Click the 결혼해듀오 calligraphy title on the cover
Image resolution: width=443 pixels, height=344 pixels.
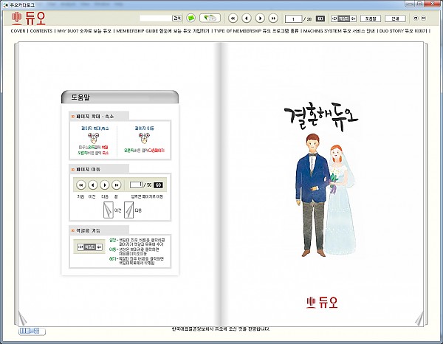click(321, 116)
